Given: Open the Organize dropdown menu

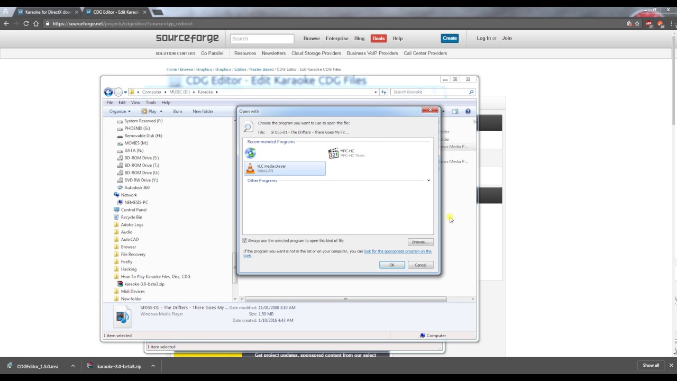Looking at the screenshot, I should 120,112.
